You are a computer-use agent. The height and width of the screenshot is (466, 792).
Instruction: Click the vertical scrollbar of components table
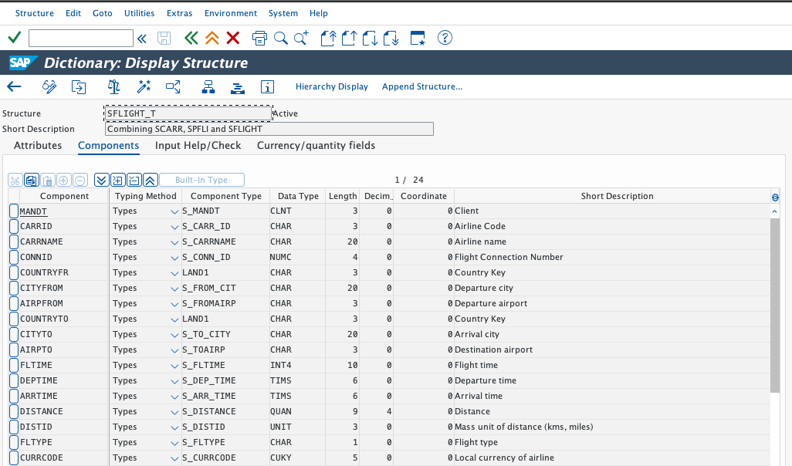(775, 306)
